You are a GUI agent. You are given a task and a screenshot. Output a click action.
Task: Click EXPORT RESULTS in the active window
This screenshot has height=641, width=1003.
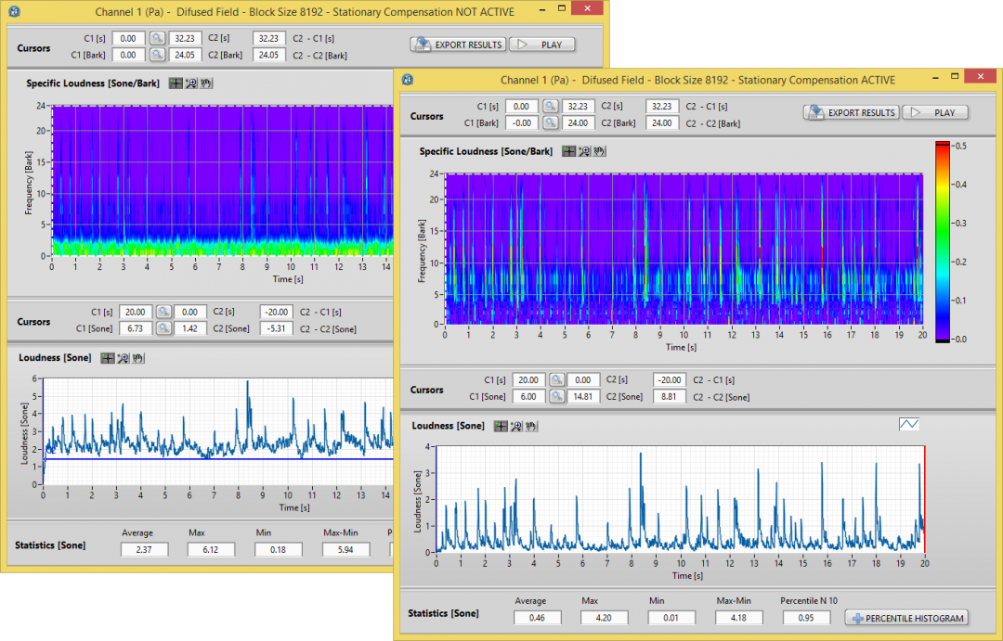[x=849, y=111]
